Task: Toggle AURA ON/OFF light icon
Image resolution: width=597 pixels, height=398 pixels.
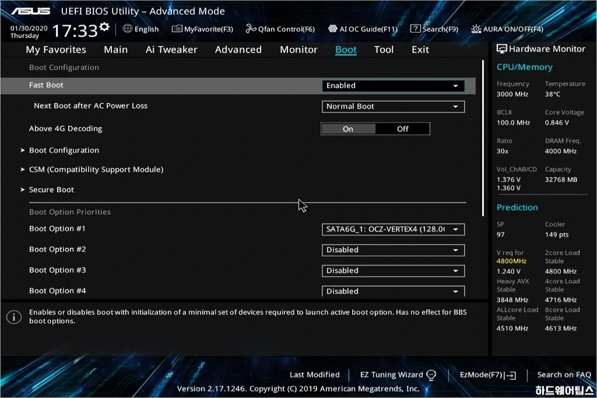Action: (476, 29)
